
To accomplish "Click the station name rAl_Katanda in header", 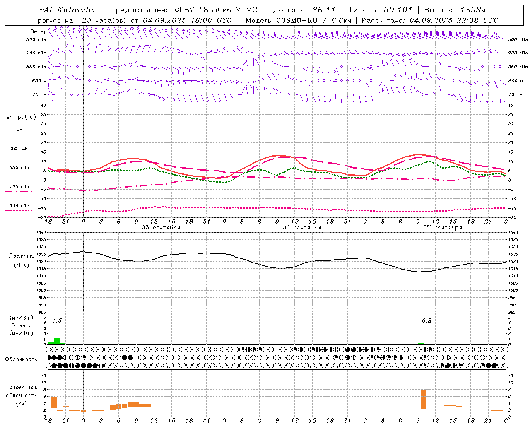I will point(67,10).
